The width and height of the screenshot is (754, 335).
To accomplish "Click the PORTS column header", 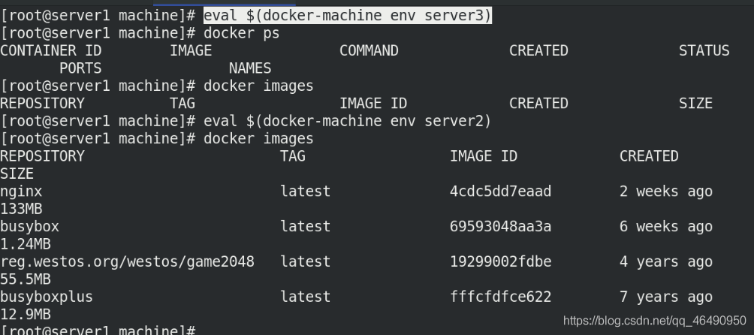I will click(x=80, y=69).
